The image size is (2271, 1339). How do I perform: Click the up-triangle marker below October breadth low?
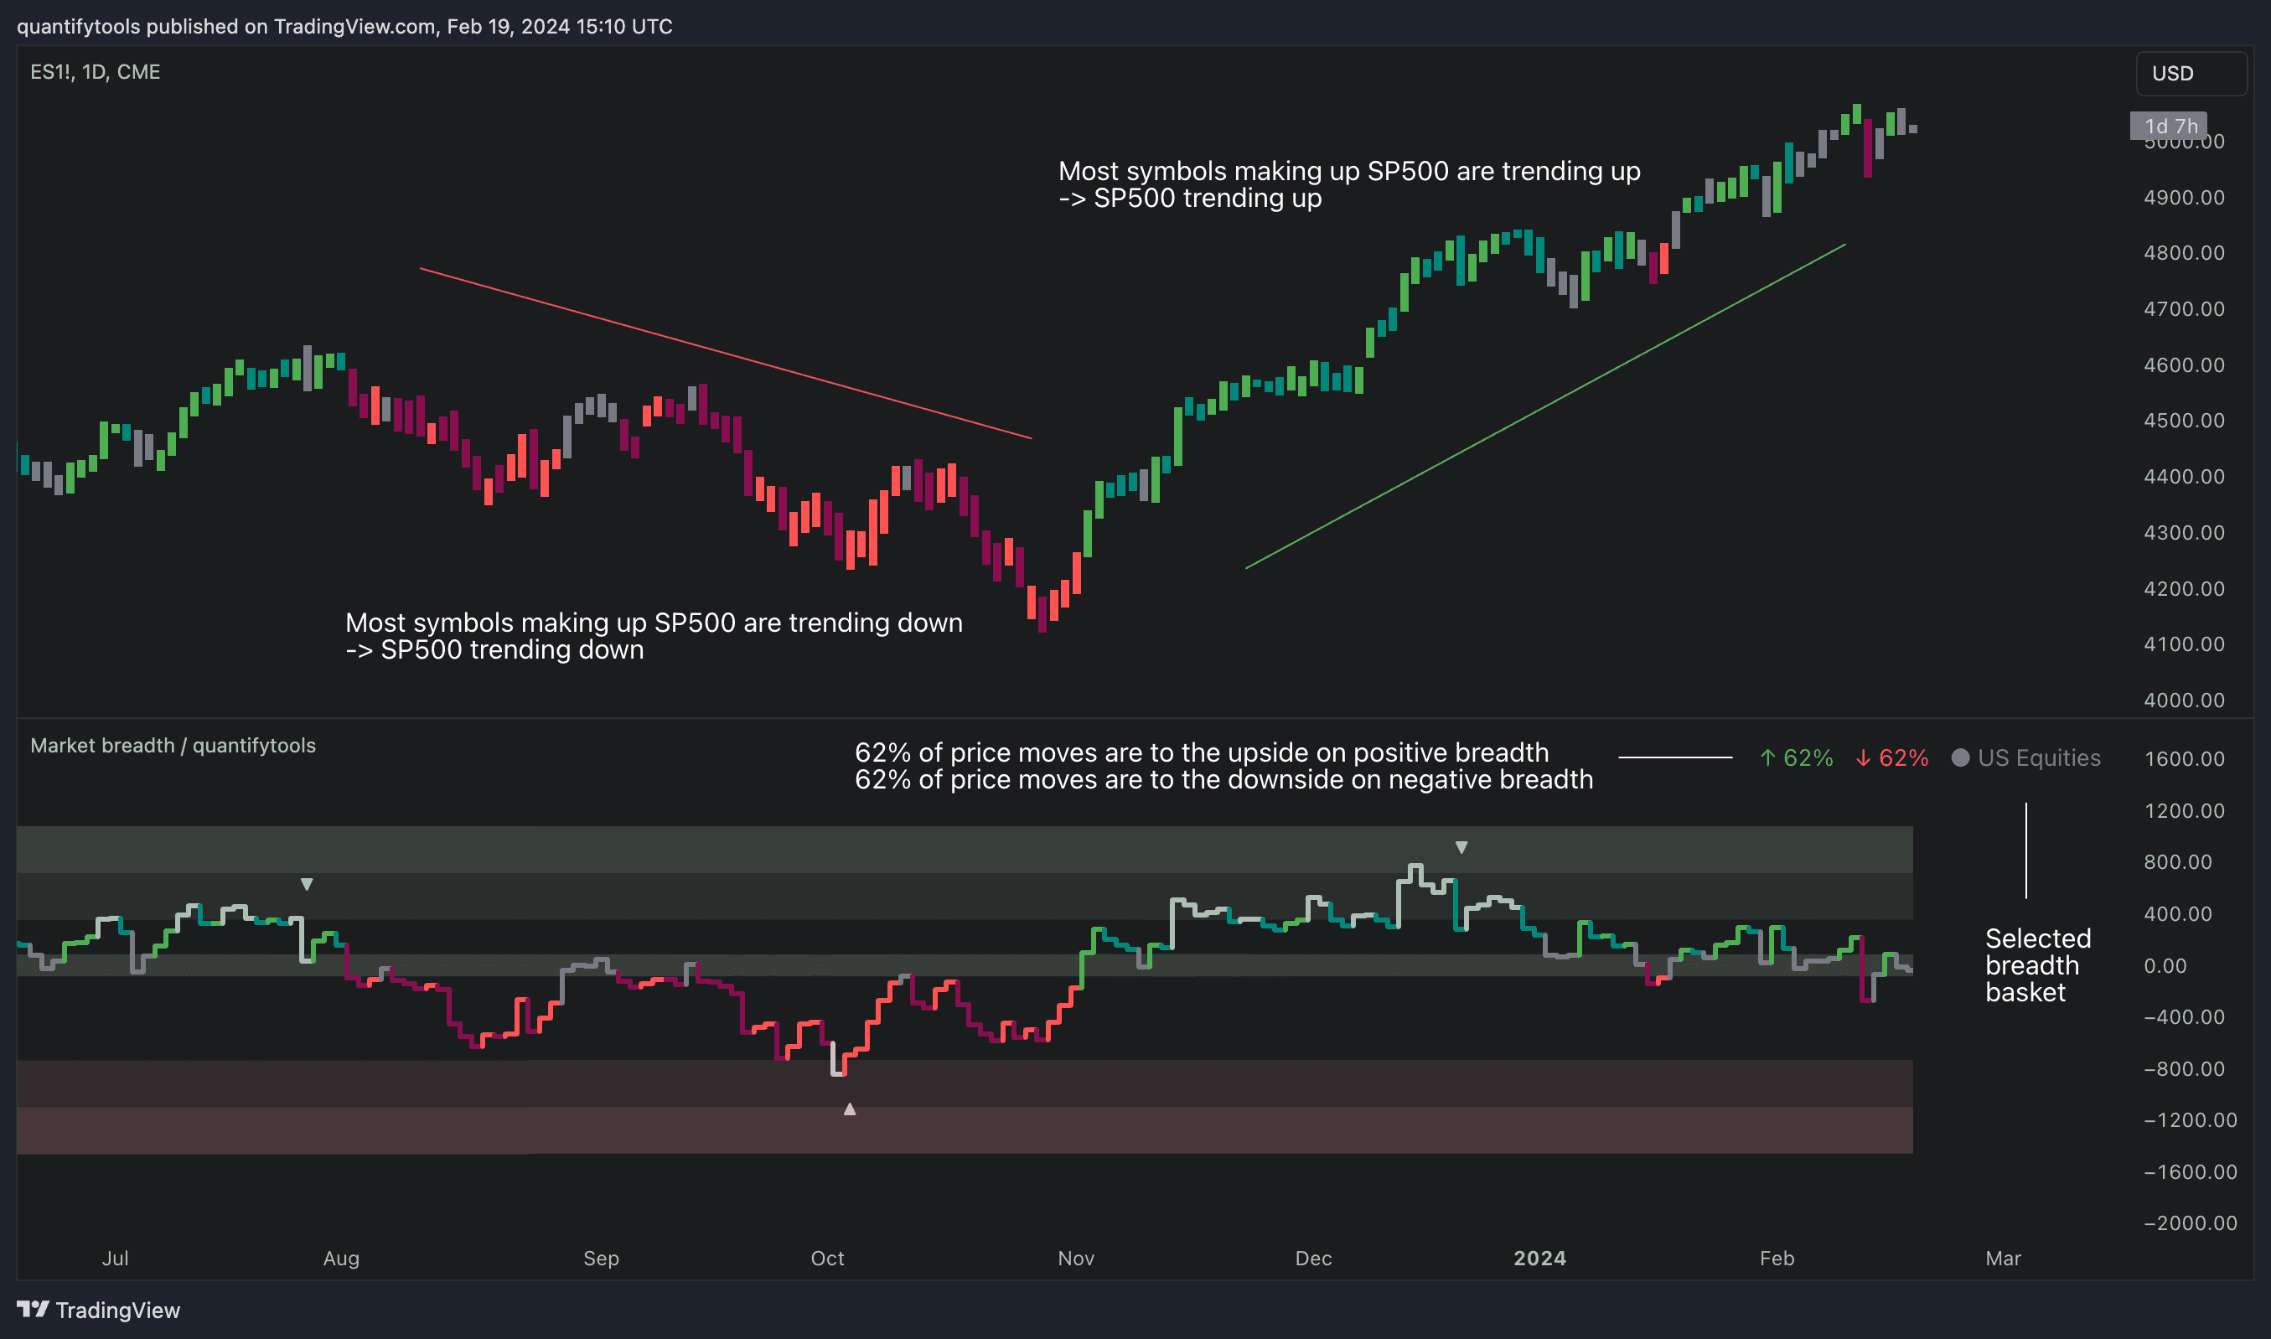pos(849,1109)
